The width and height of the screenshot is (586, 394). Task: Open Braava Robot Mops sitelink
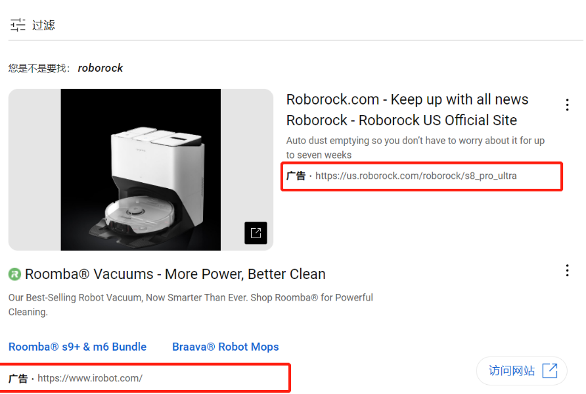pyautogui.click(x=225, y=347)
